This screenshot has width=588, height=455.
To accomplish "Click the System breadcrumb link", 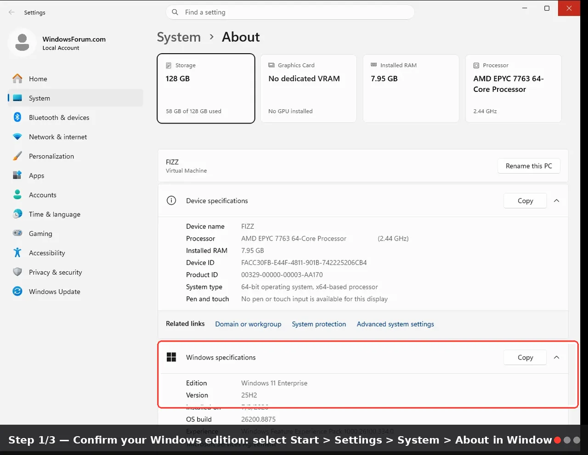I will coord(179,37).
